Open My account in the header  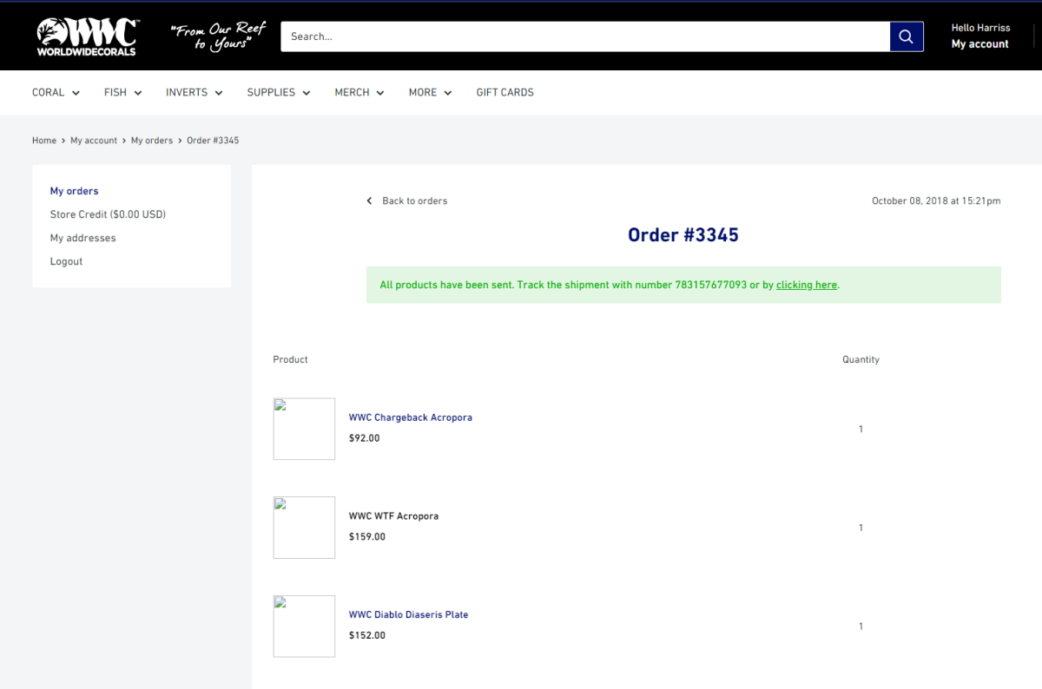(x=979, y=44)
